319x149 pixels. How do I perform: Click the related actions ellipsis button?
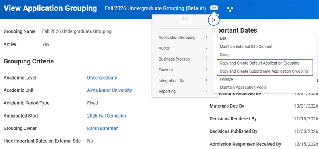tap(214, 8)
